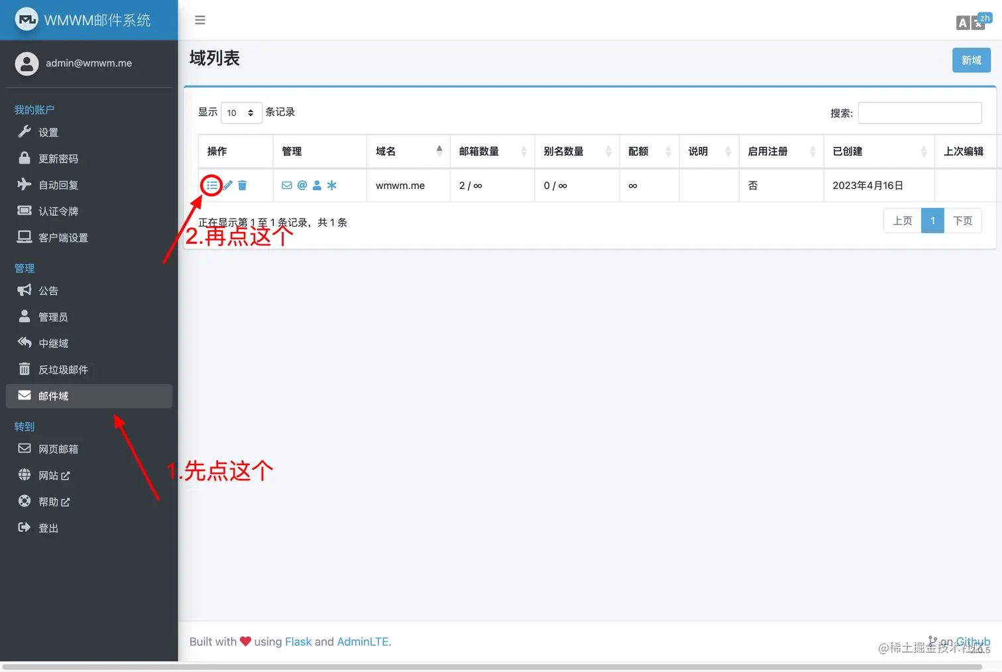Sort table by 邮箱数量 column
The image size is (1002, 672).
point(492,151)
